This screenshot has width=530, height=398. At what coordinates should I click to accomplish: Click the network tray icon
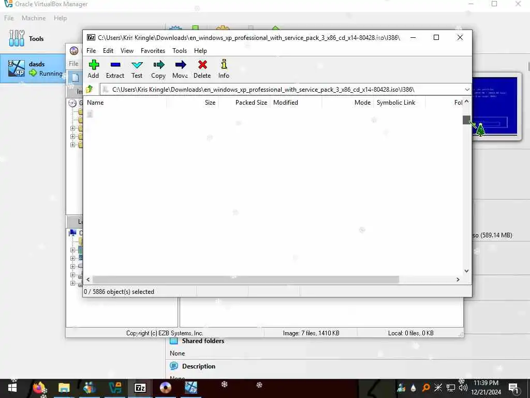point(451,388)
